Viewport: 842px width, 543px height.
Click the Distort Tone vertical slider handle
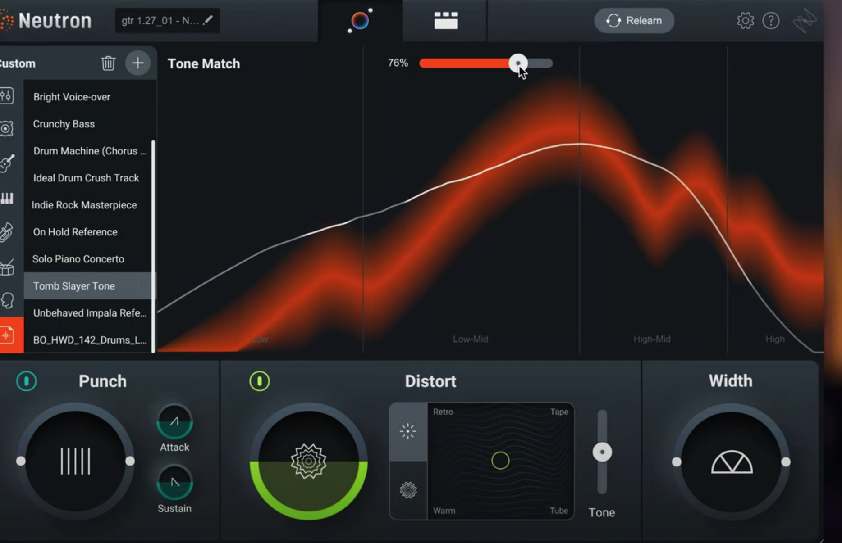(602, 452)
